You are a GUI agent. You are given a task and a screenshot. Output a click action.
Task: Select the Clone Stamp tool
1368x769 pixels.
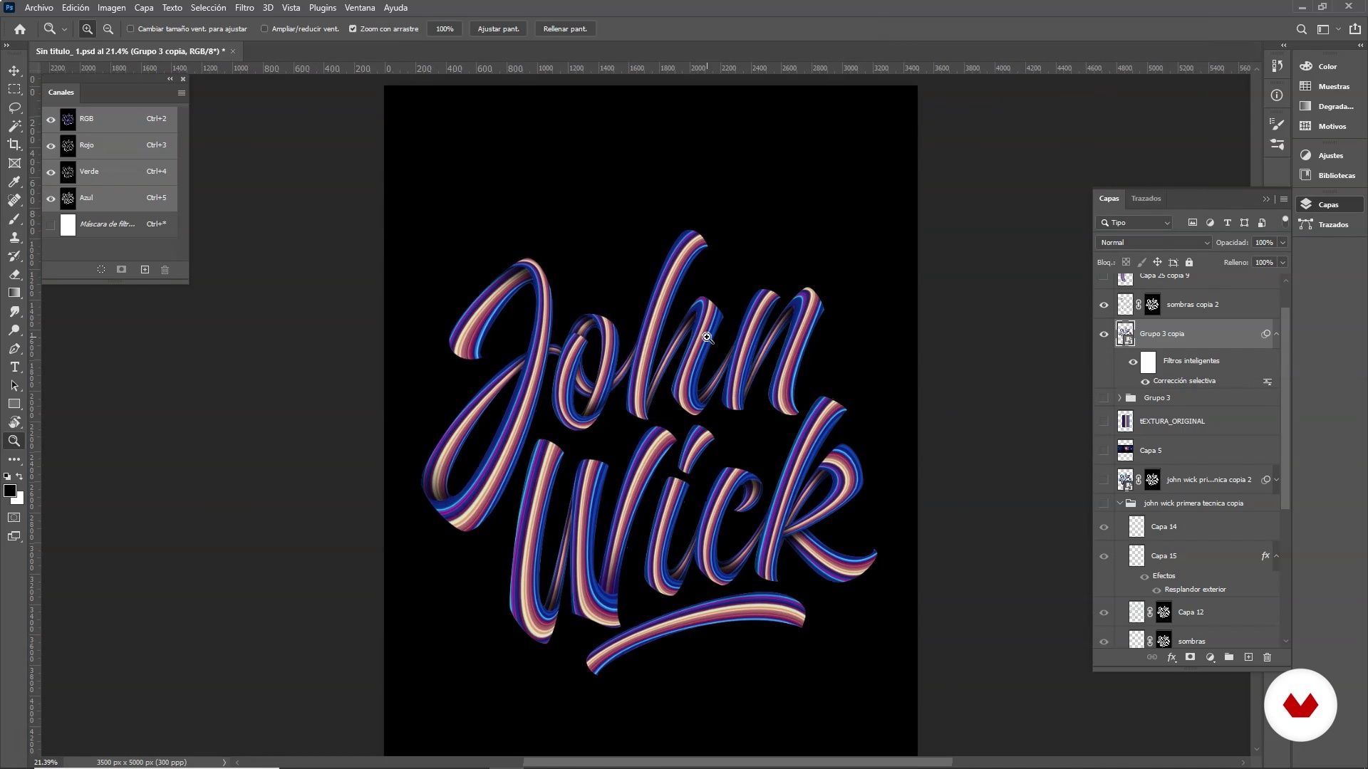tap(14, 237)
